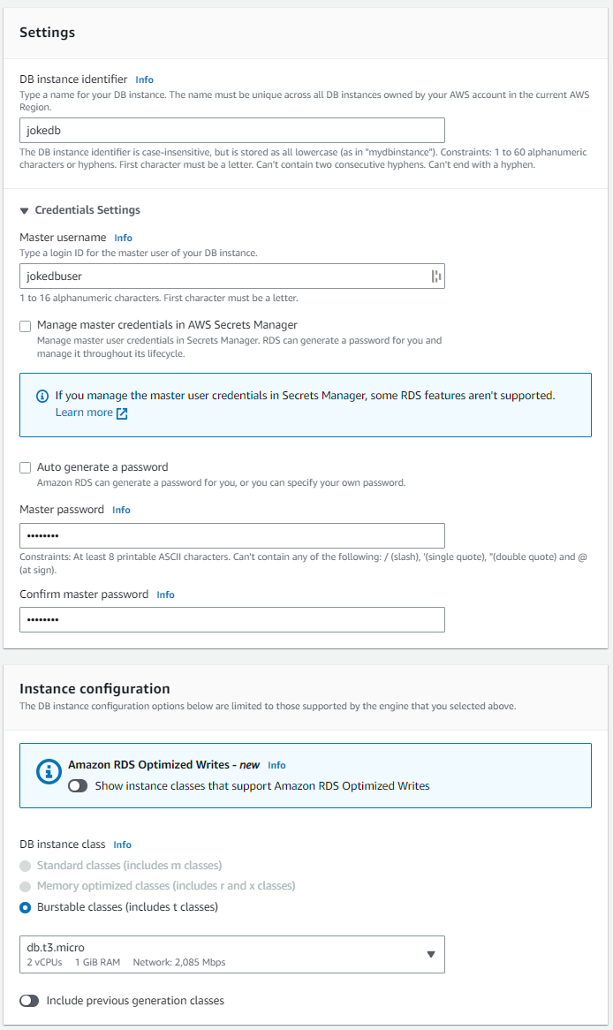Click the Optimized Writes info circle icon
This screenshot has height=1030, width=613.
click(x=49, y=771)
